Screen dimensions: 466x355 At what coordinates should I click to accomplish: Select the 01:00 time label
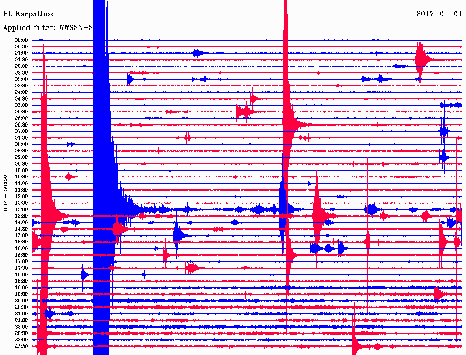(21, 53)
